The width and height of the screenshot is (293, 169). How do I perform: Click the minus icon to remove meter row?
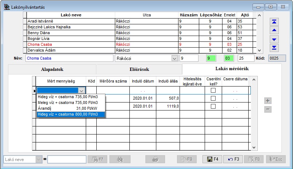pyautogui.click(x=268, y=109)
